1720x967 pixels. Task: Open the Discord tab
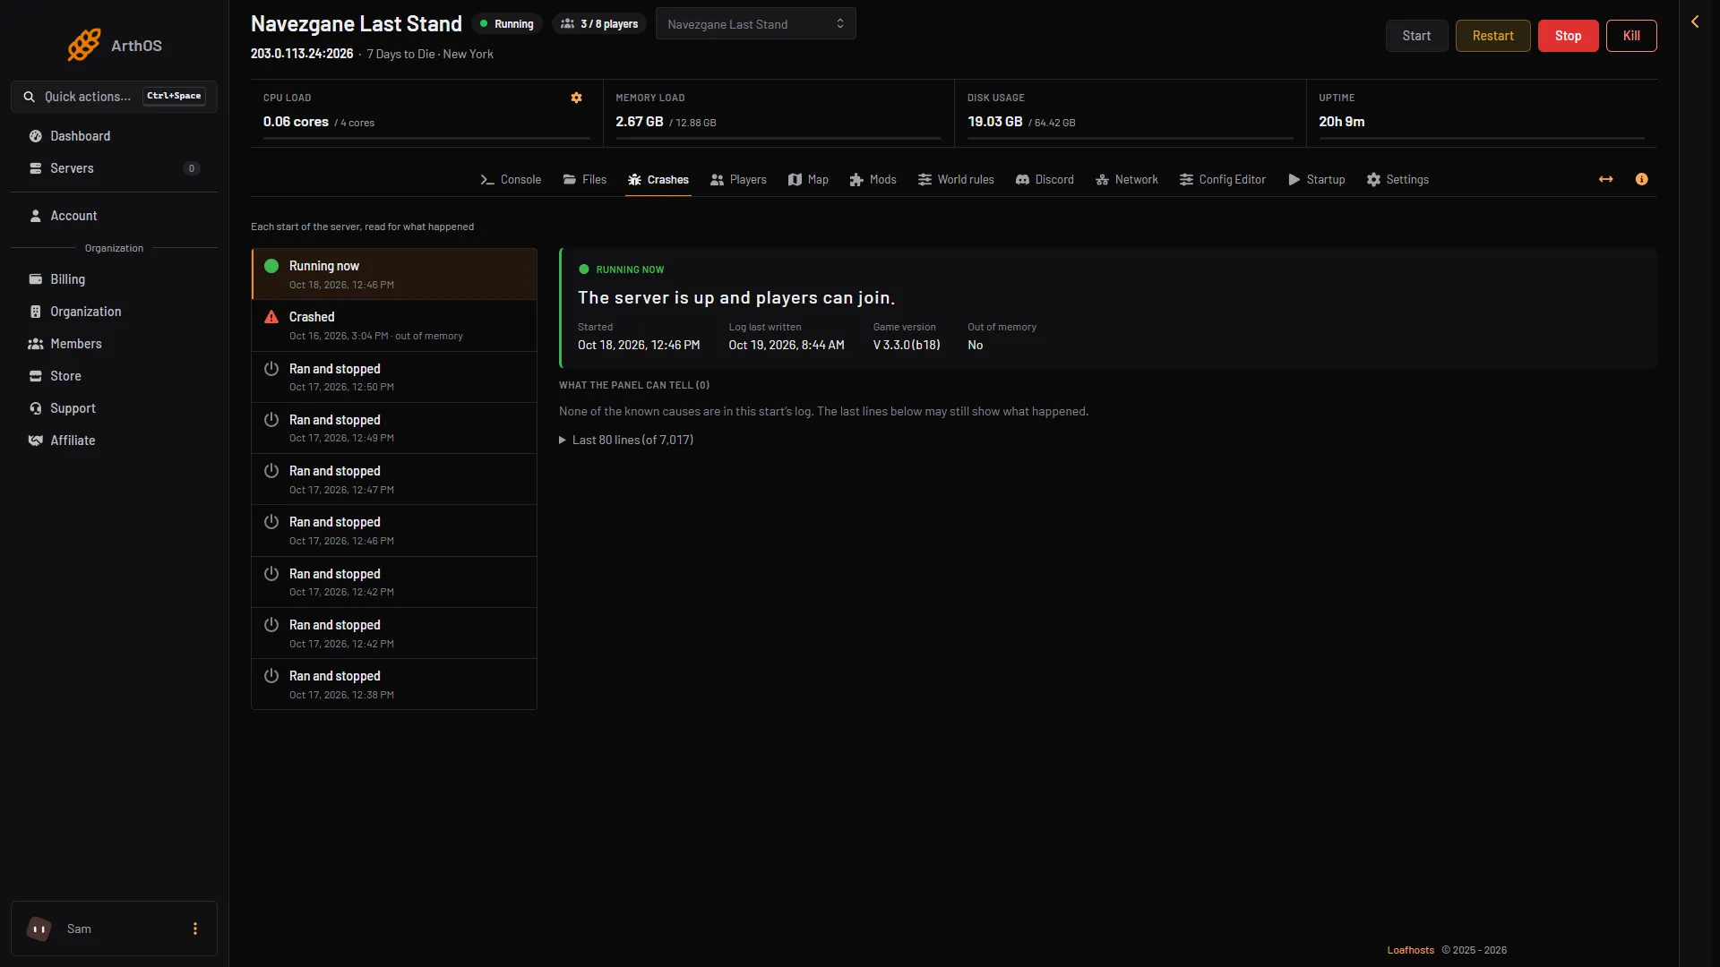(x=1045, y=180)
